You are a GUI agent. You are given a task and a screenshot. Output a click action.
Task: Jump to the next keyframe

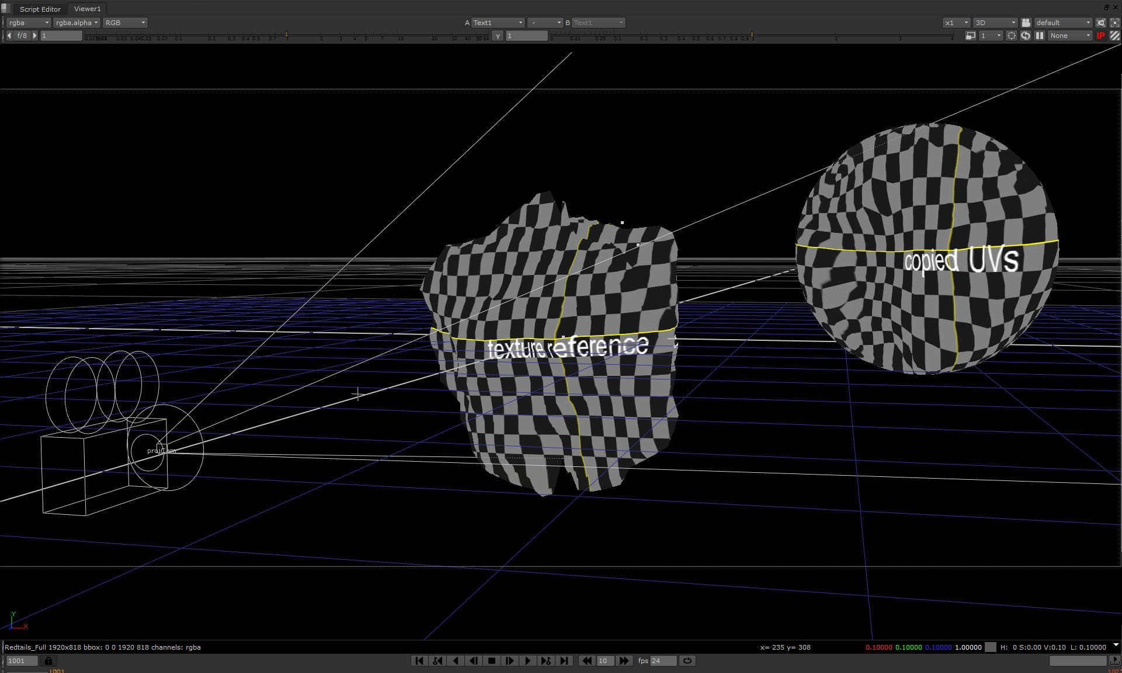tap(546, 661)
